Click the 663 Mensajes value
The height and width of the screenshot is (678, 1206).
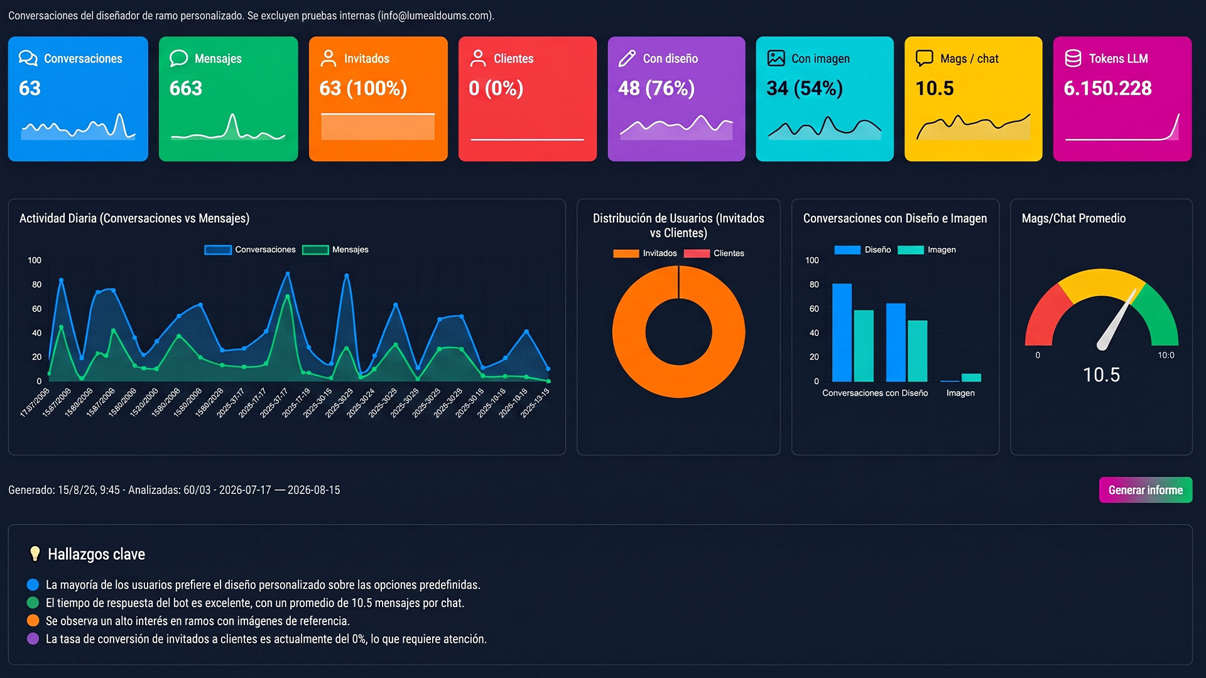click(186, 89)
